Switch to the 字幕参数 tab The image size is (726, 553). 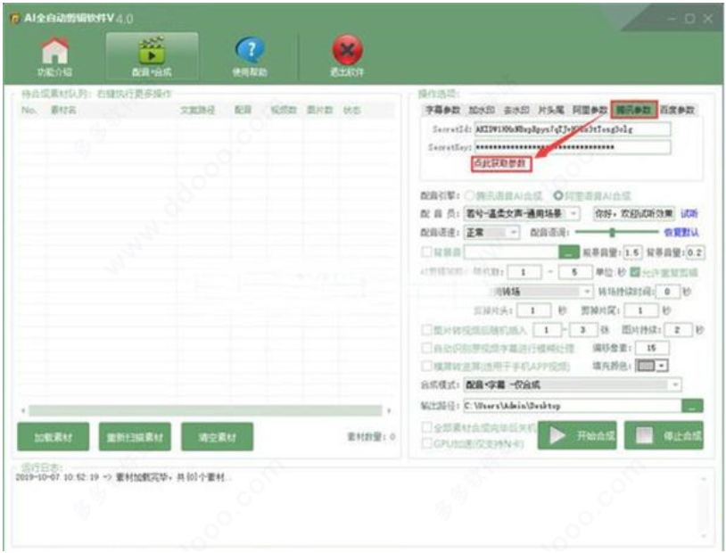pos(442,110)
